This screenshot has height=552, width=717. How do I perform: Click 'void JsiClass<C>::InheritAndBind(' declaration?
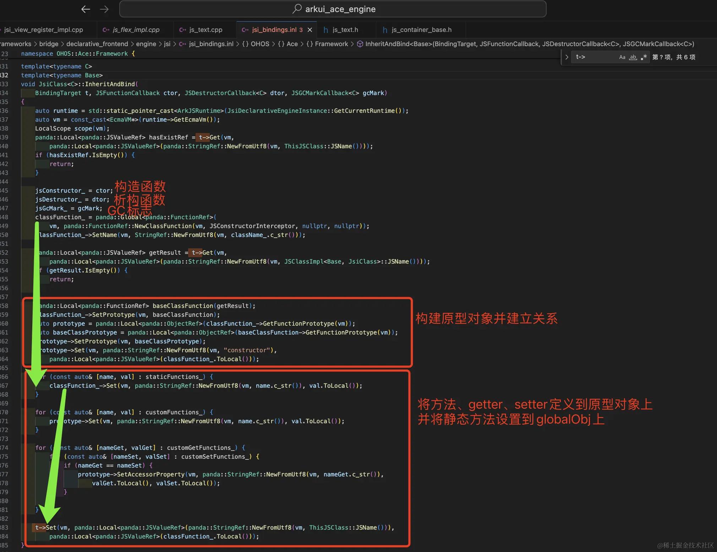click(x=80, y=84)
